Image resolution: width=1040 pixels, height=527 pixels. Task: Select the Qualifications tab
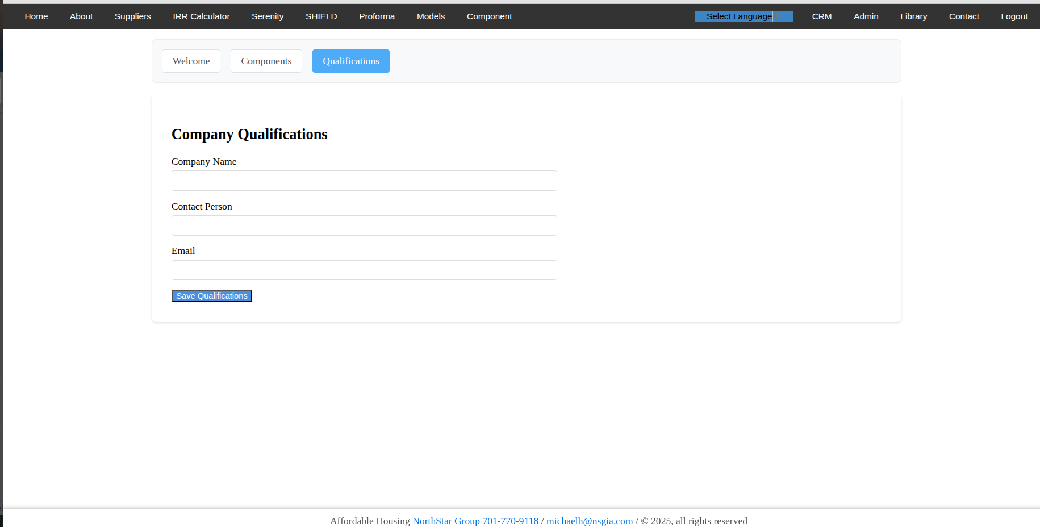pyautogui.click(x=350, y=61)
